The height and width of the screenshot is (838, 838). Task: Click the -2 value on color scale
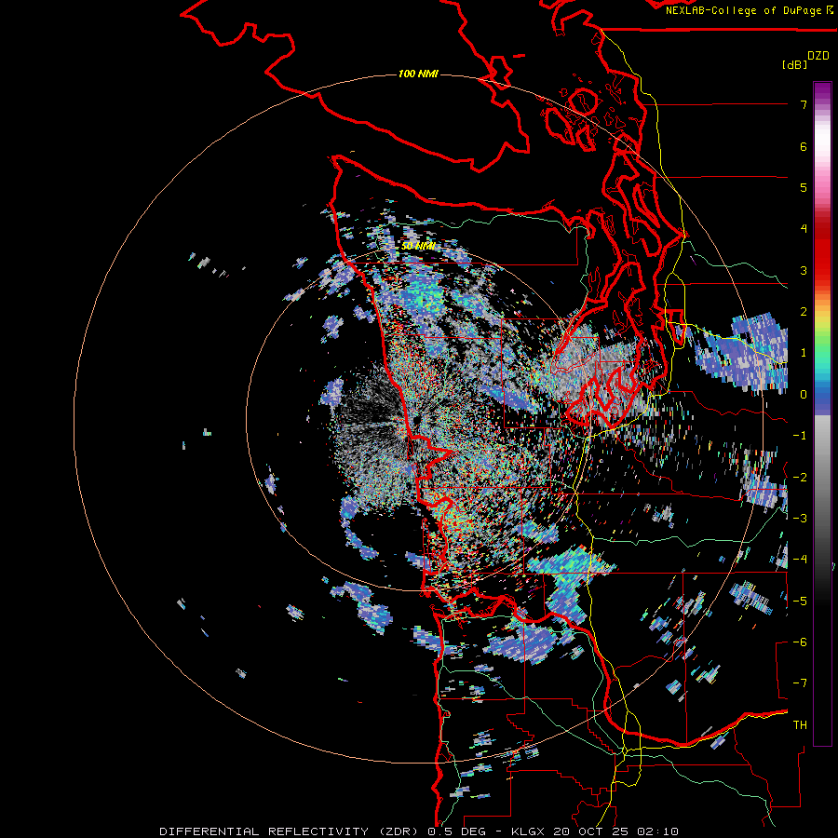coord(800,477)
